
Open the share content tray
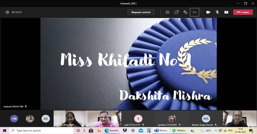pos(226,12)
